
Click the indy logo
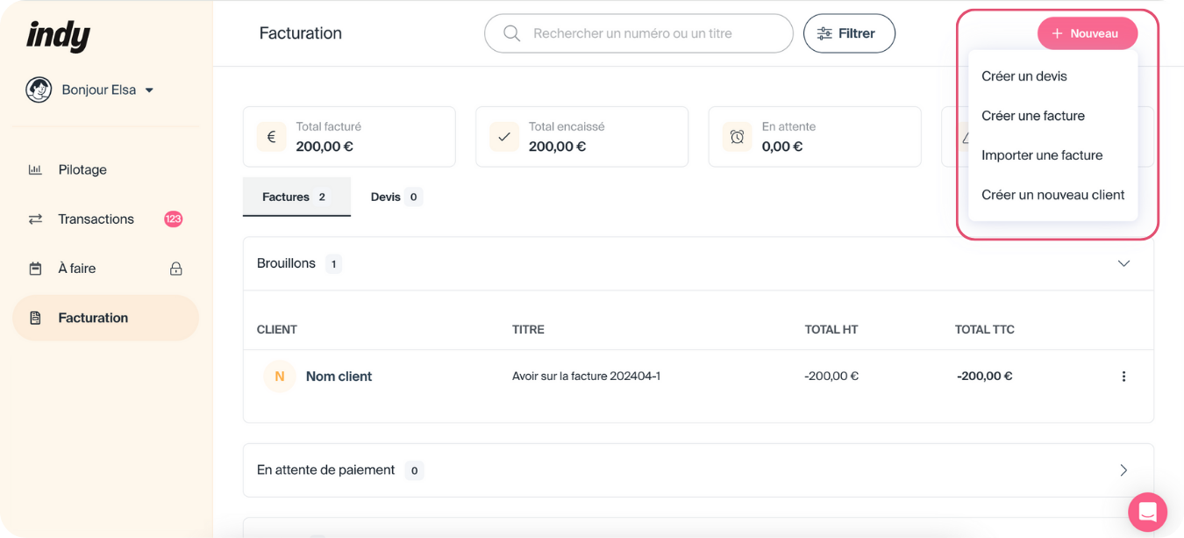(x=58, y=36)
